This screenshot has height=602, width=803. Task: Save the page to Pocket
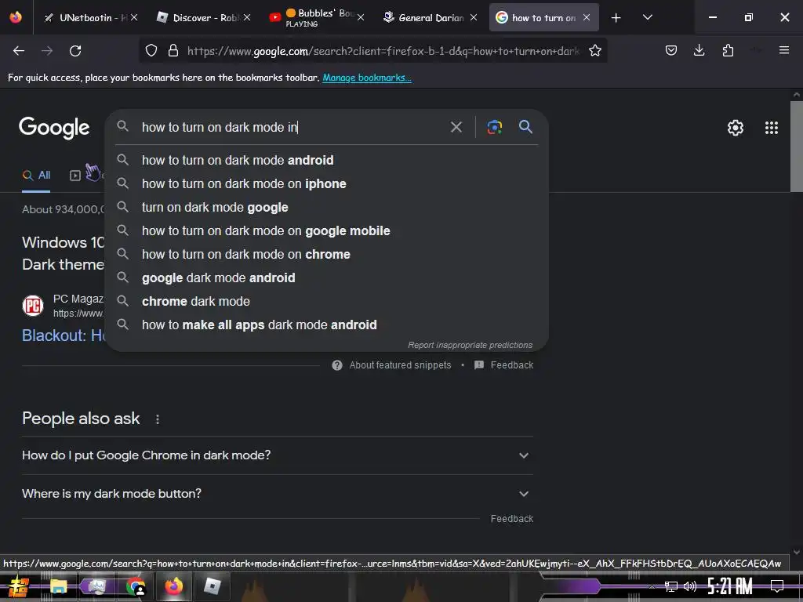(x=671, y=50)
